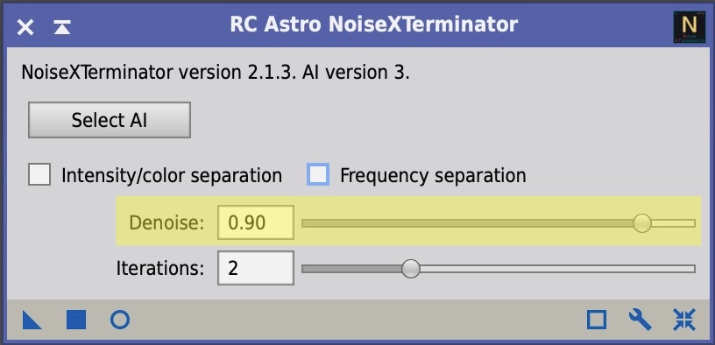Viewport: 715px width, 345px height.
Task: Toggle the Frequency separation checkbox
Action: tap(318, 174)
